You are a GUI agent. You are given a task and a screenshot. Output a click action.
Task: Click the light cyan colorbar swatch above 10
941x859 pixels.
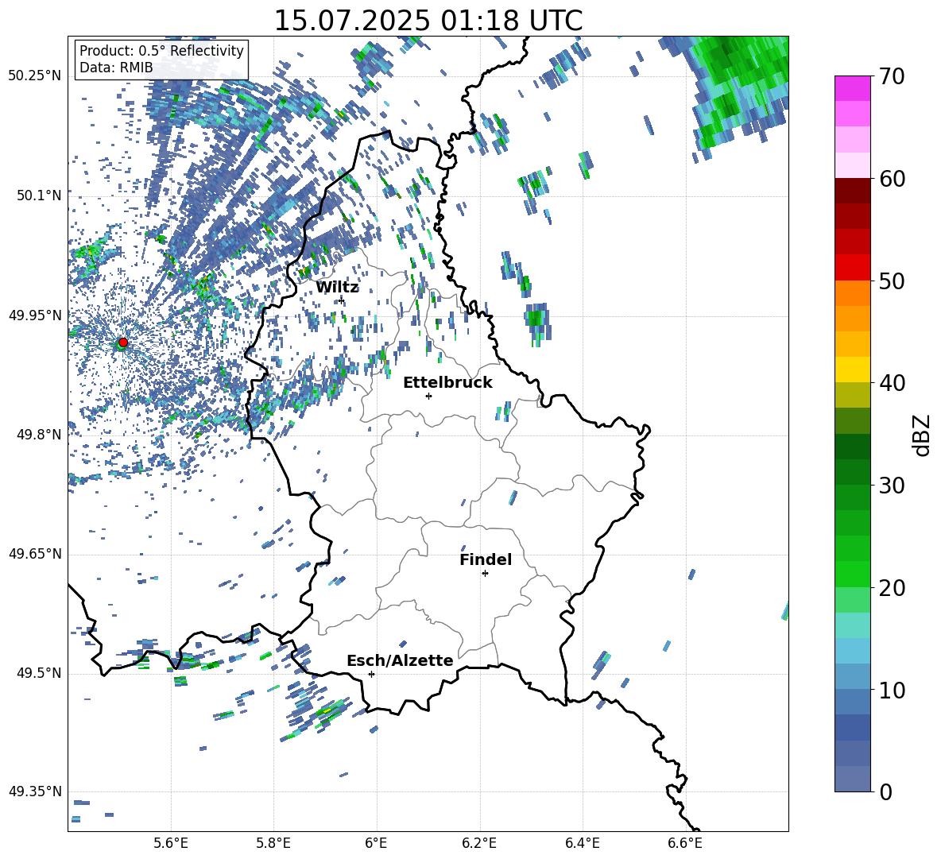click(x=853, y=652)
